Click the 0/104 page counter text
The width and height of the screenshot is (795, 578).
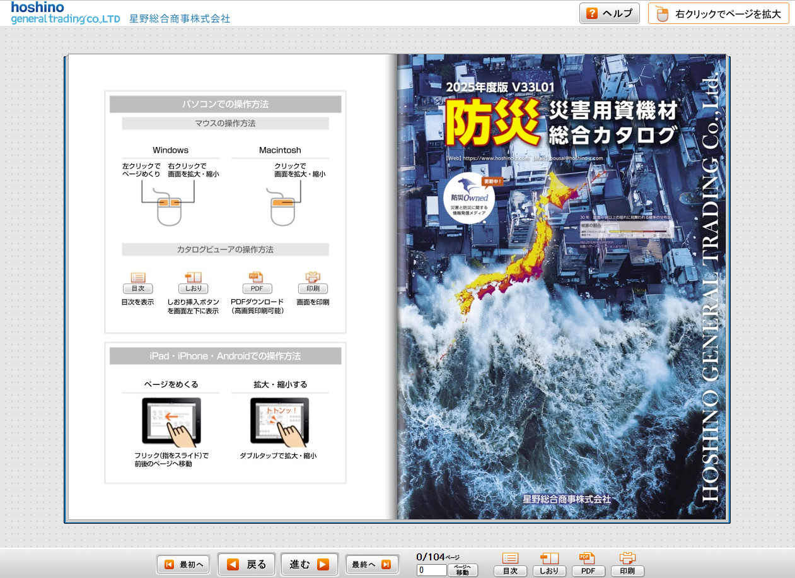[x=438, y=557]
